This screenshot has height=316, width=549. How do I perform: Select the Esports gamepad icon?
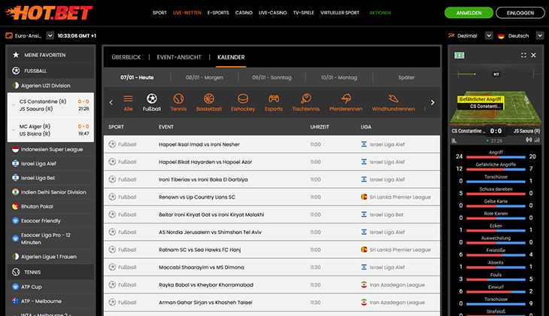pos(274,99)
